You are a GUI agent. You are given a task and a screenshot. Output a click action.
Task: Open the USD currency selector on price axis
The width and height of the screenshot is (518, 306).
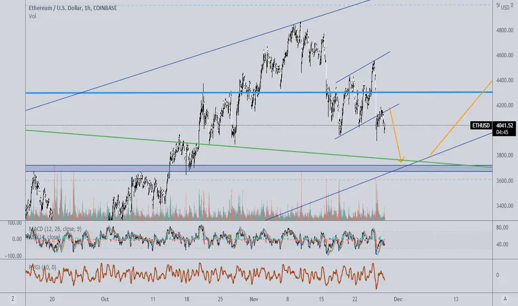(x=505, y=7)
